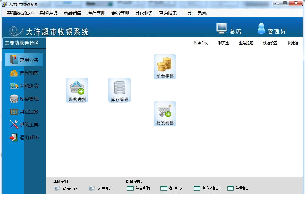Click the 基础资料 section label

coord(61,181)
